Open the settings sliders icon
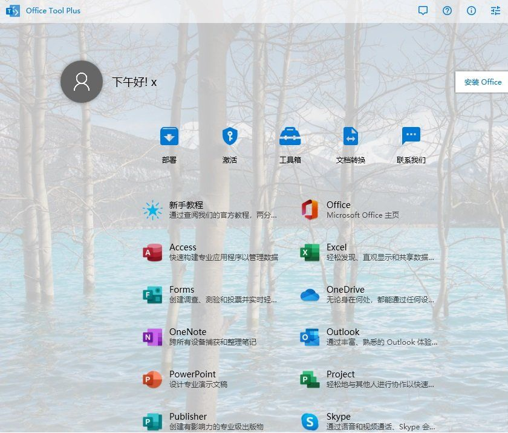Viewport: 508px width, 433px height. point(495,11)
